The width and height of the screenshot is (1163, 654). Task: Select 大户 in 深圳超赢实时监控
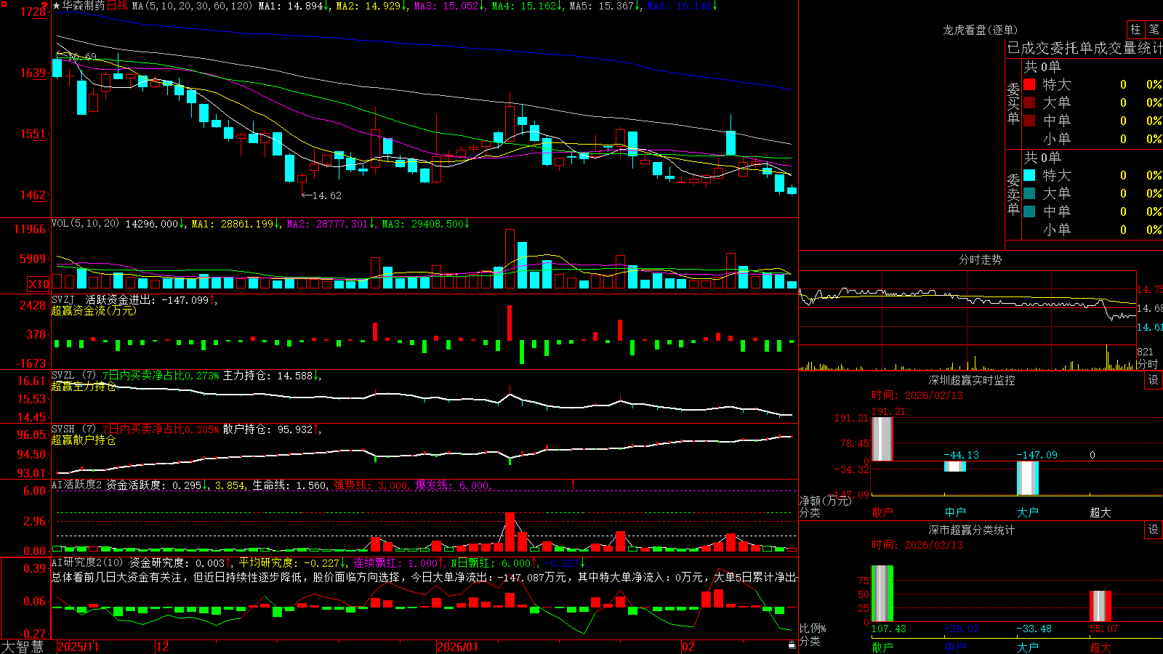pyautogui.click(x=1028, y=512)
